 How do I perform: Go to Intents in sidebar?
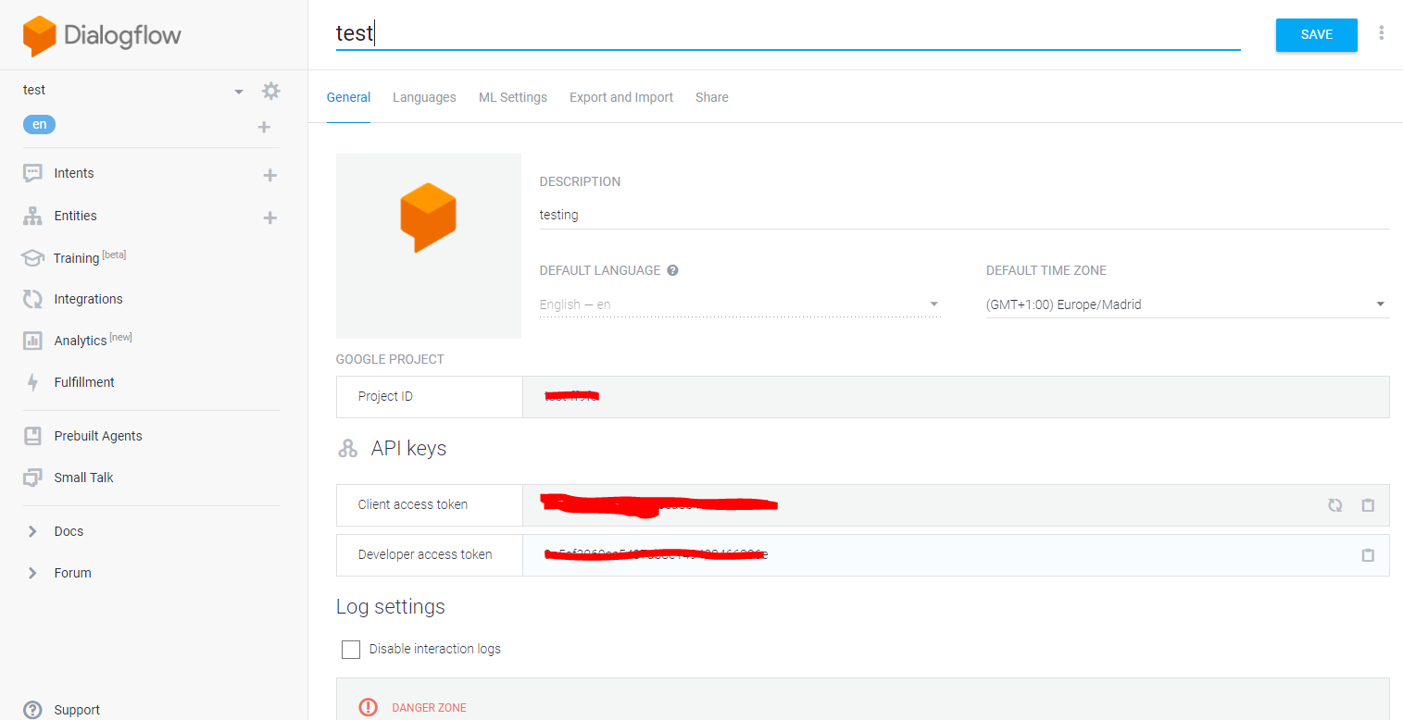[x=74, y=173]
